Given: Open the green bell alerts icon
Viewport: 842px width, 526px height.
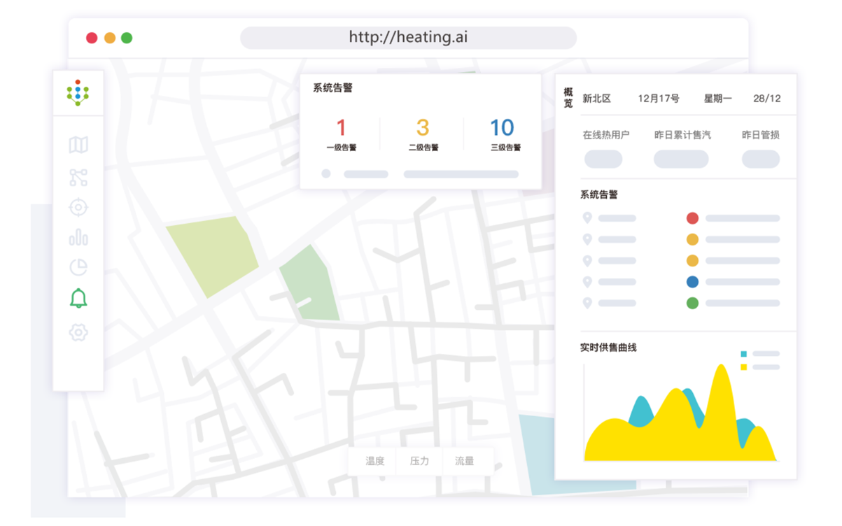Looking at the screenshot, I should pos(78,299).
